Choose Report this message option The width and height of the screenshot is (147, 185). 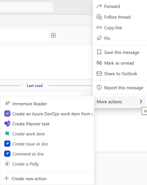pos(120,88)
